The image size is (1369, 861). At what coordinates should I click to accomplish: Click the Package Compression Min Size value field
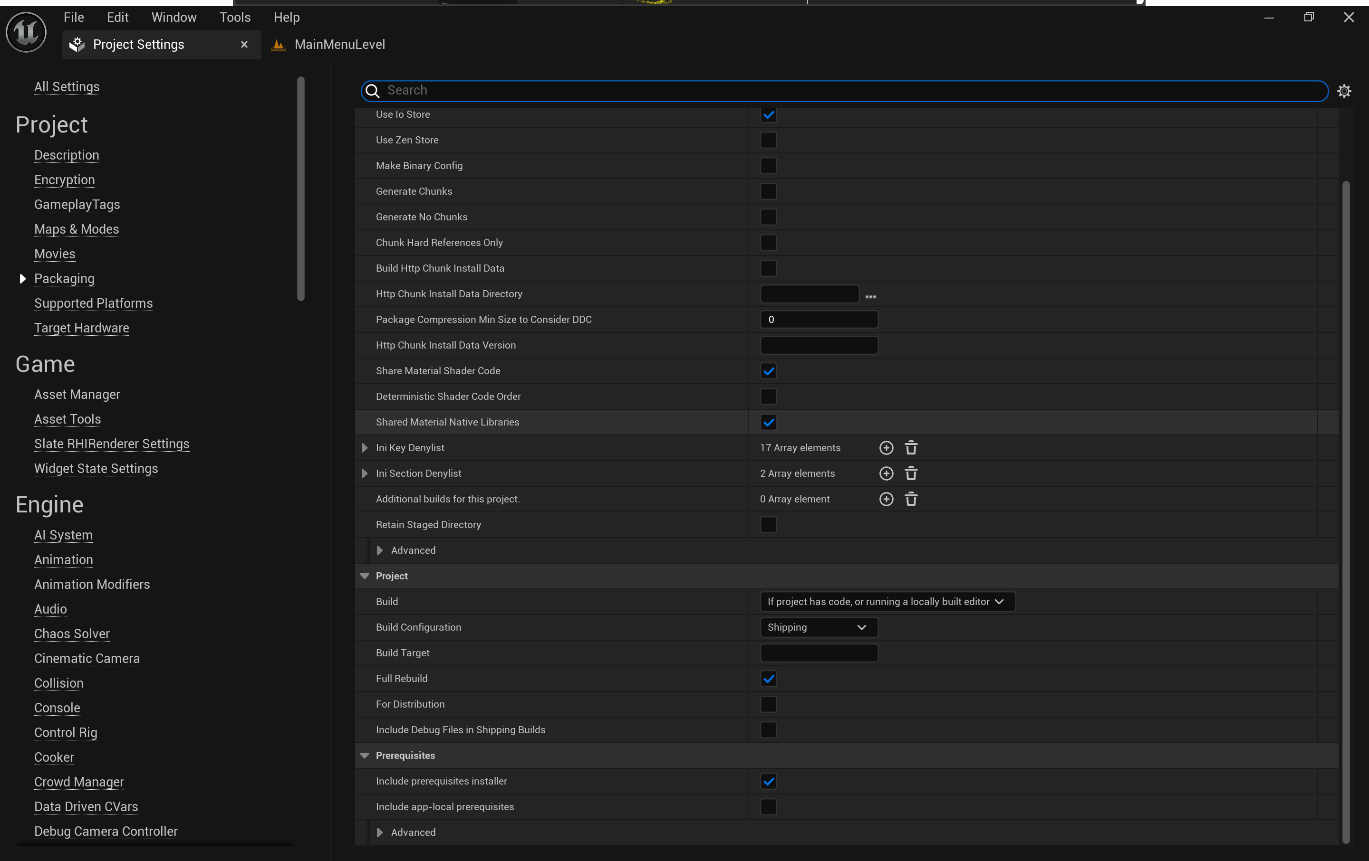click(x=819, y=320)
